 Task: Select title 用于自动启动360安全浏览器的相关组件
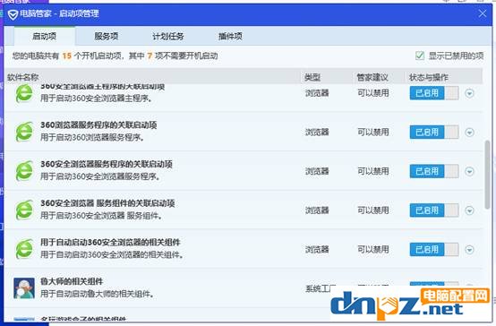click(x=110, y=242)
